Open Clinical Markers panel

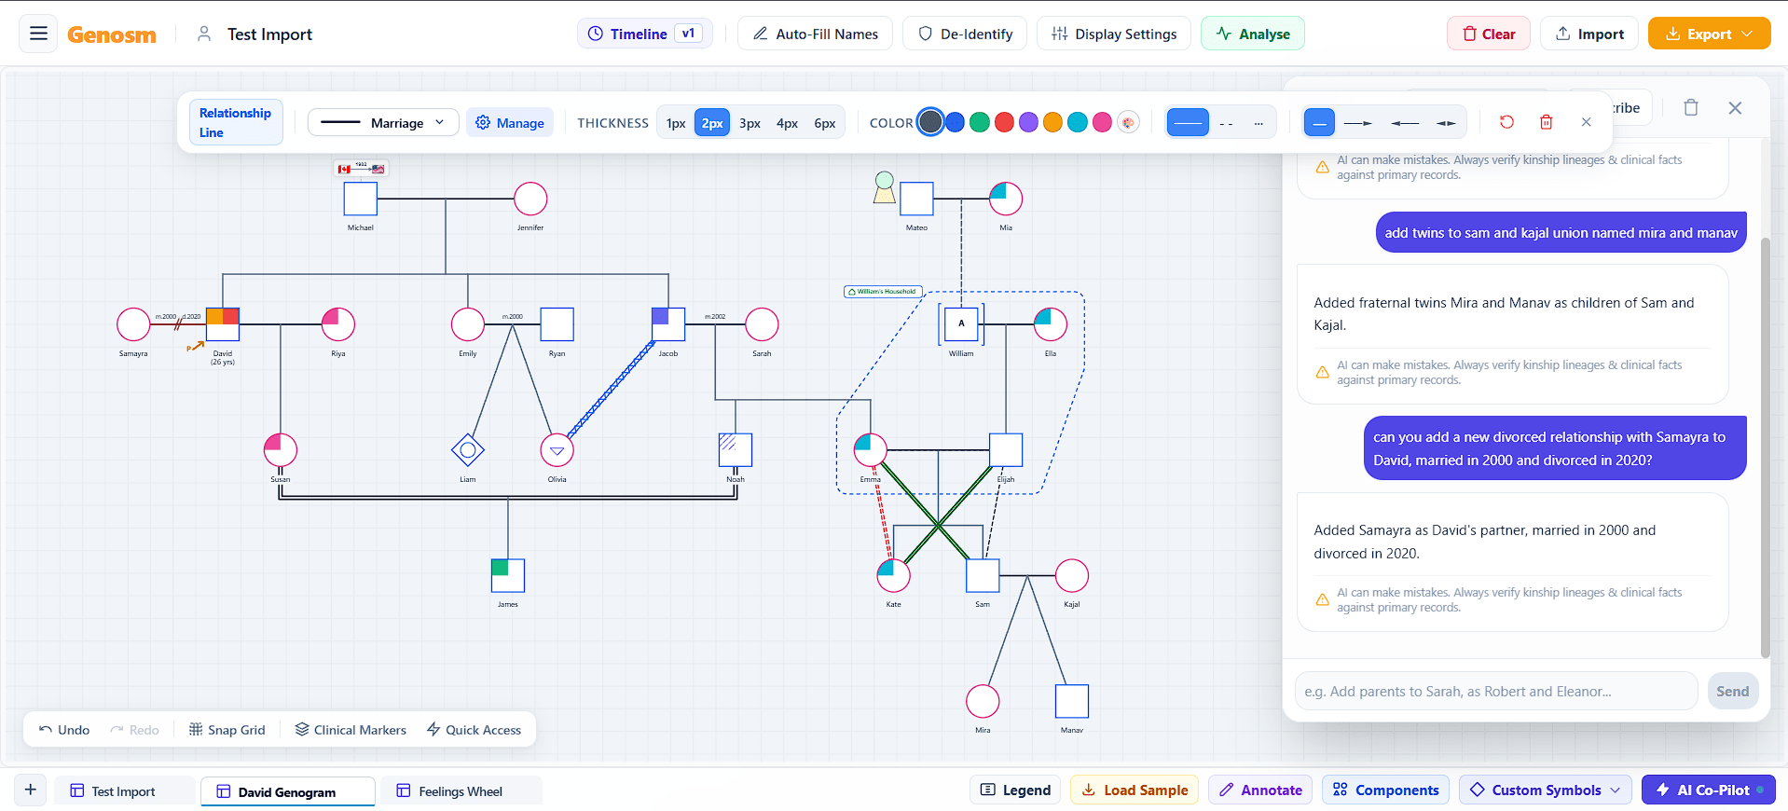click(351, 730)
